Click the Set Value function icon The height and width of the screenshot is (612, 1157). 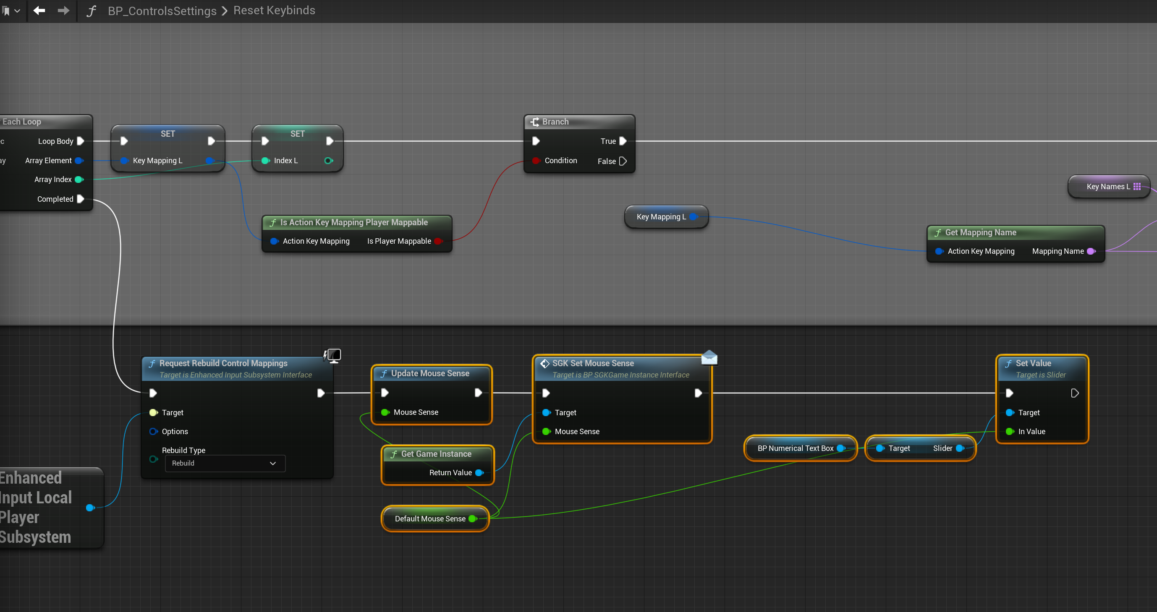pyautogui.click(x=1008, y=363)
